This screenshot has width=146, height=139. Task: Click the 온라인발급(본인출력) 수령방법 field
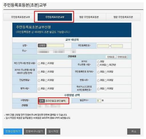coord(56,101)
